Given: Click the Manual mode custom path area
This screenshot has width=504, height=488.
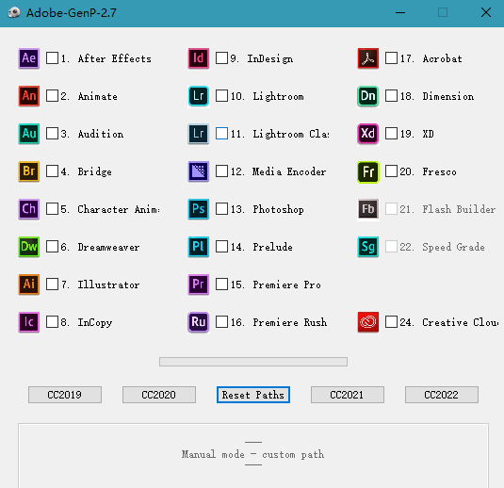Looking at the screenshot, I should (x=253, y=455).
